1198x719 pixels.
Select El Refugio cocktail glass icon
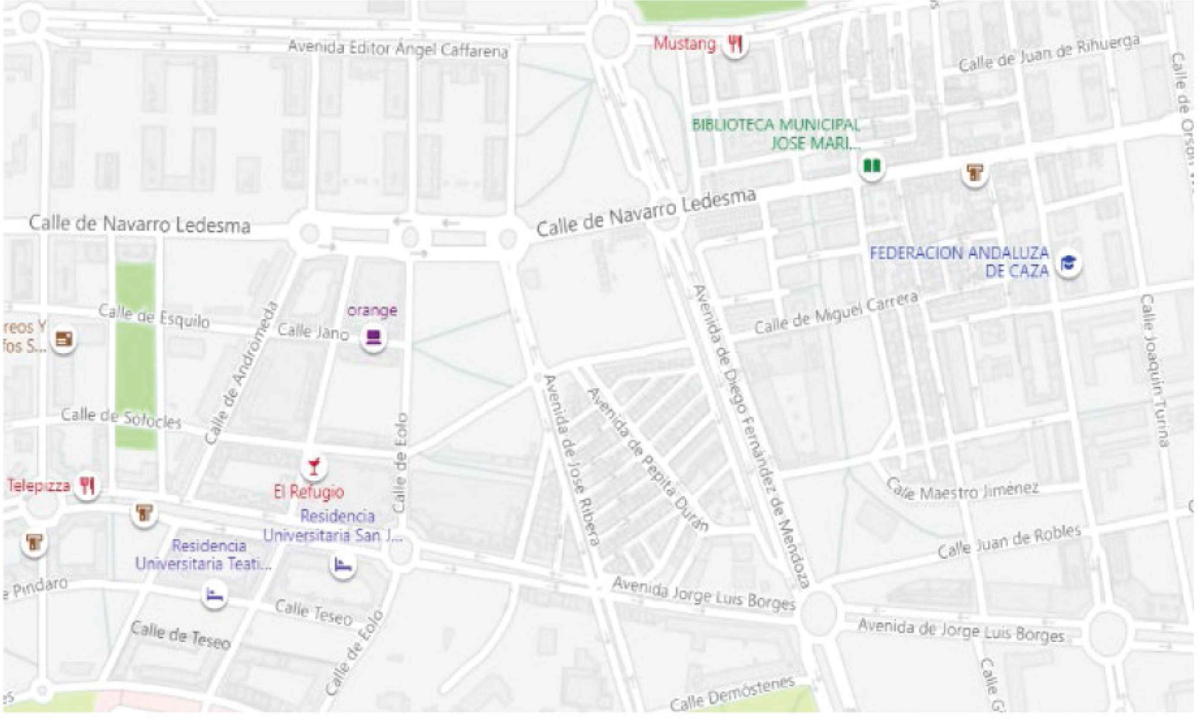tap(314, 467)
